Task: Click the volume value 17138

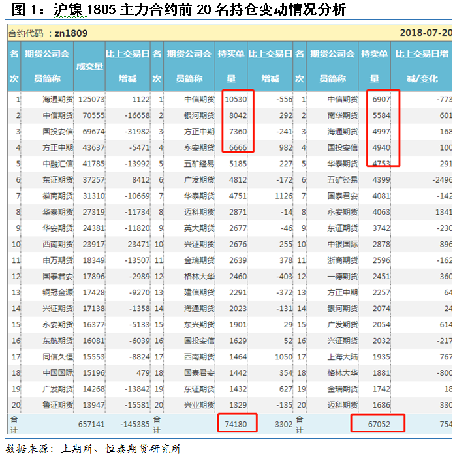Action: tap(93, 309)
